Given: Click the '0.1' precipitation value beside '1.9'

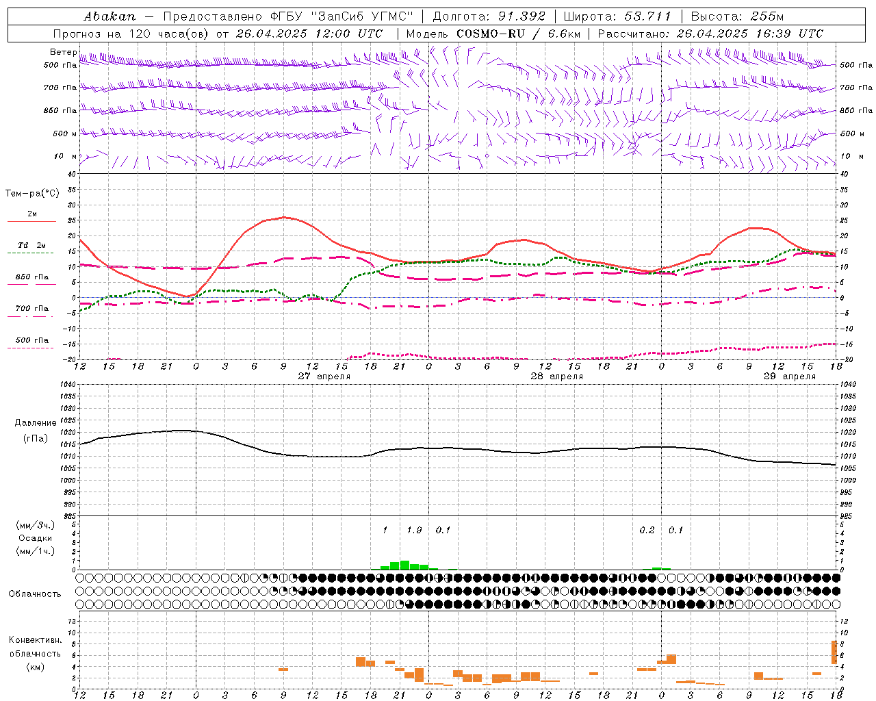Looking at the screenshot, I should pyautogui.click(x=443, y=530).
